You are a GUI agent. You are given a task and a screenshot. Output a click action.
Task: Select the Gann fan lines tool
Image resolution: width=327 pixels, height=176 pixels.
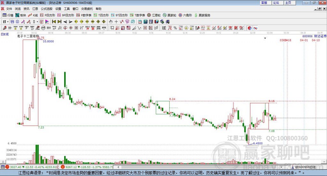click(x=118, y=28)
